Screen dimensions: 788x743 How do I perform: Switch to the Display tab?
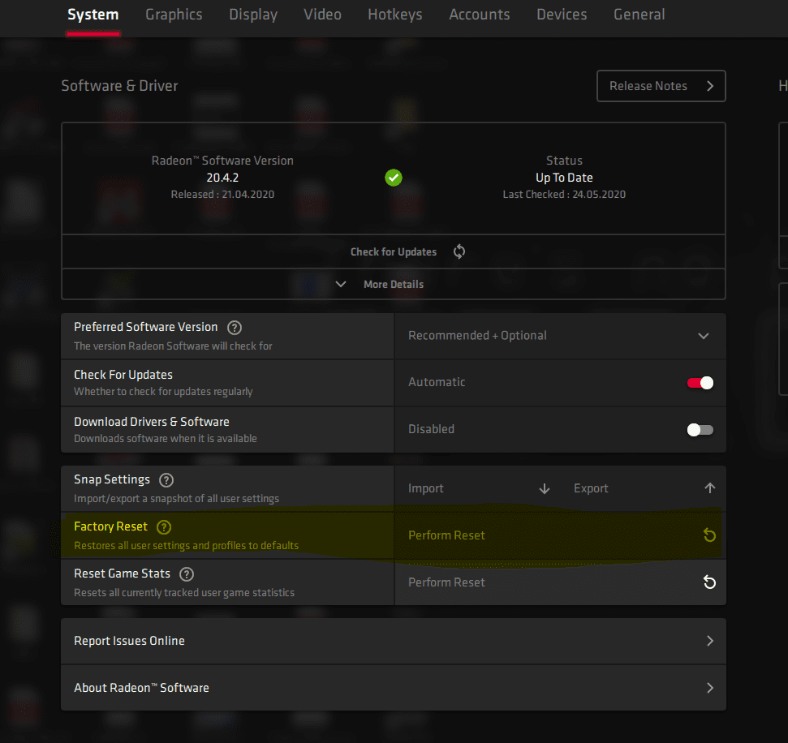coord(253,15)
